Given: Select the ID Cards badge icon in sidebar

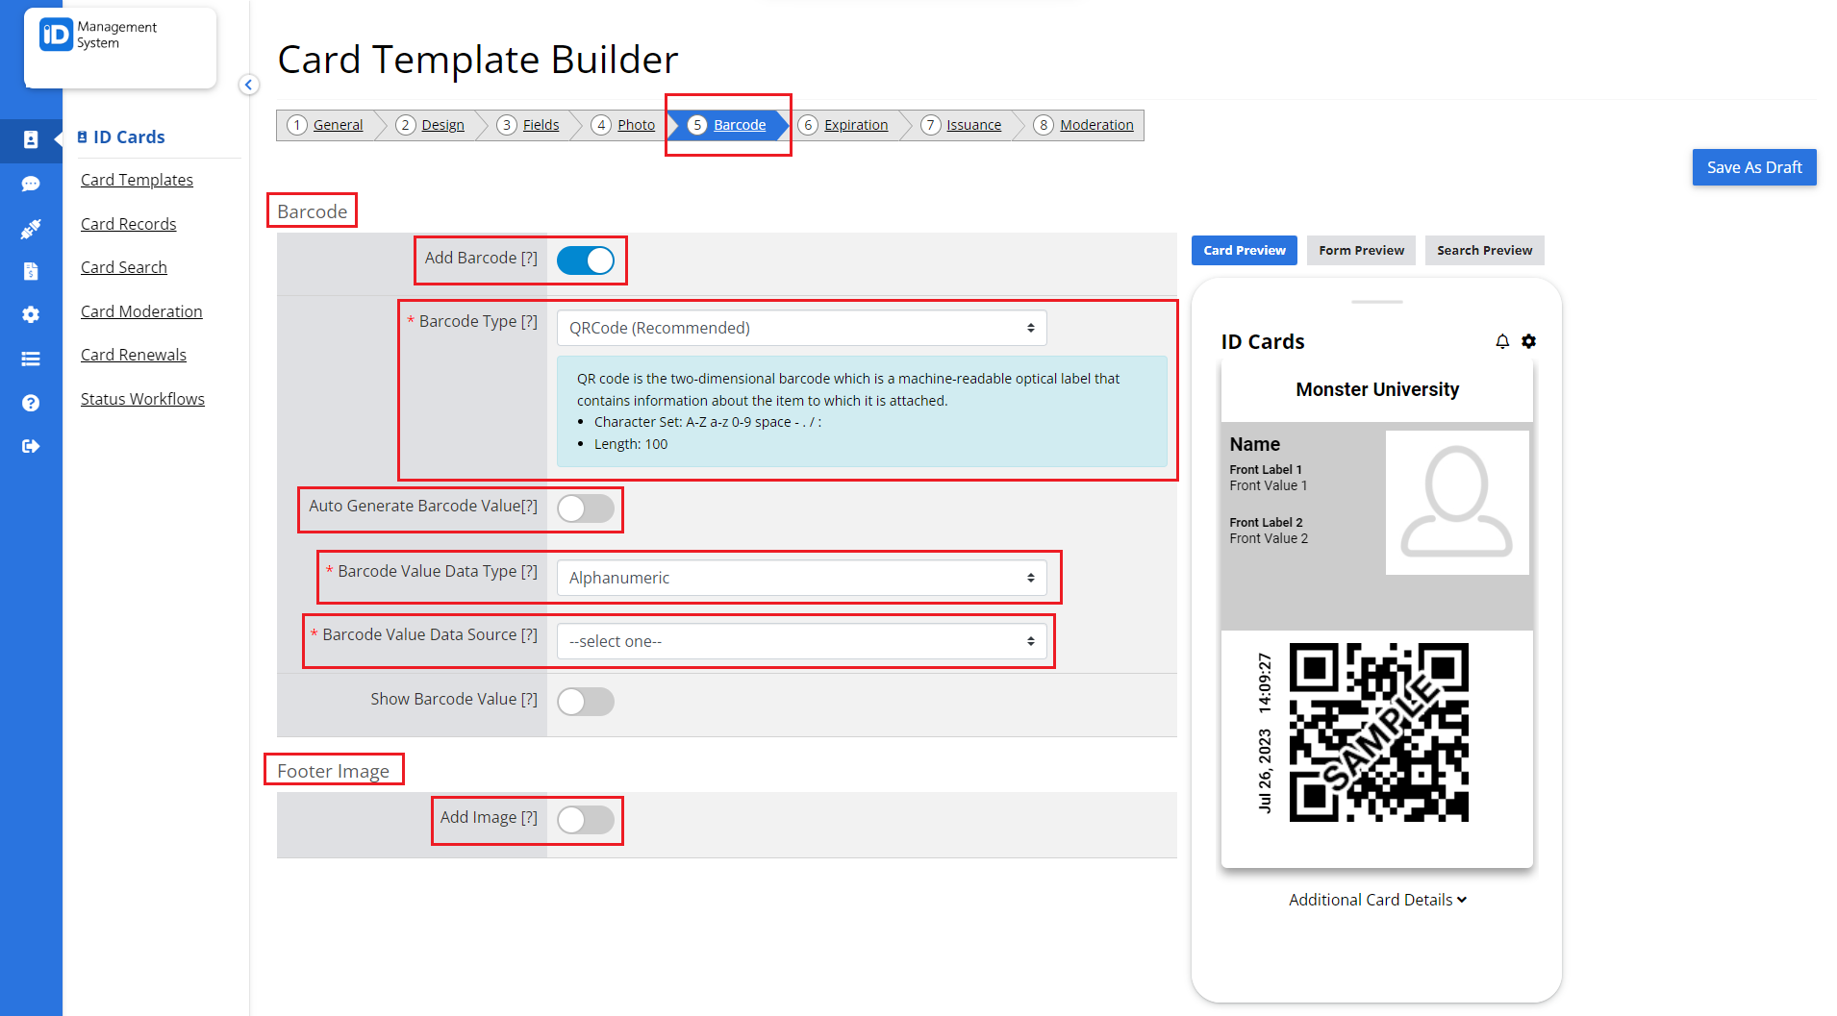Looking at the screenshot, I should point(31,140).
